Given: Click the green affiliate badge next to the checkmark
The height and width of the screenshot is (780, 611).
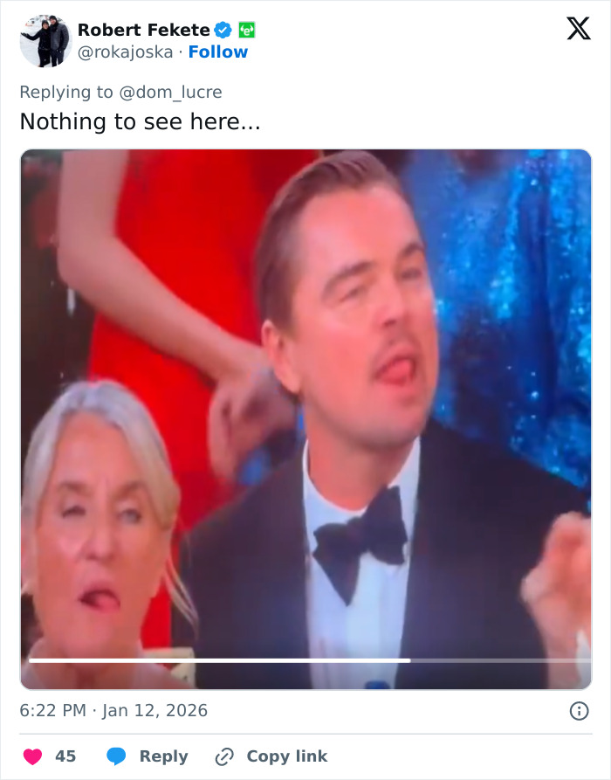Looking at the screenshot, I should [x=247, y=29].
